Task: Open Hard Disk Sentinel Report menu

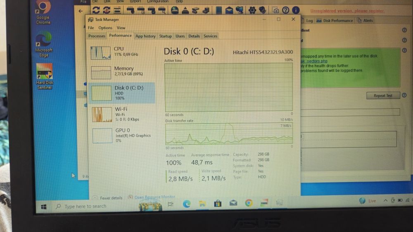Action: click(135, 1)
